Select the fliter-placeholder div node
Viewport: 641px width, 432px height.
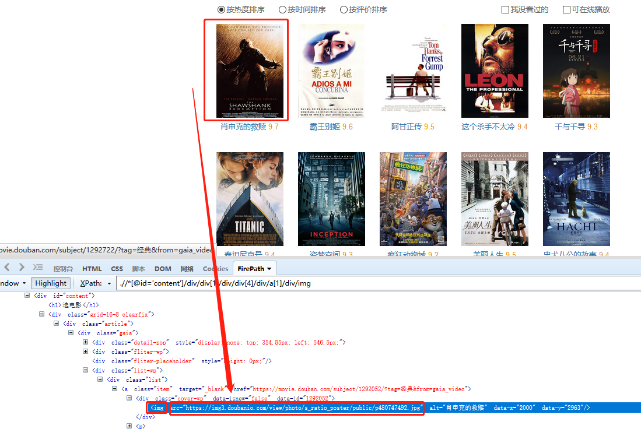[x=182, y=361]
